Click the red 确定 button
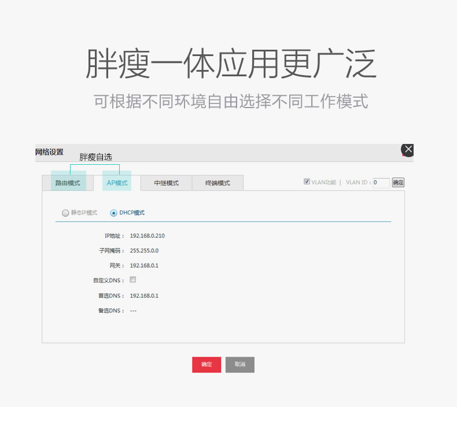This screenshot has height=444, width=457. 207,364
